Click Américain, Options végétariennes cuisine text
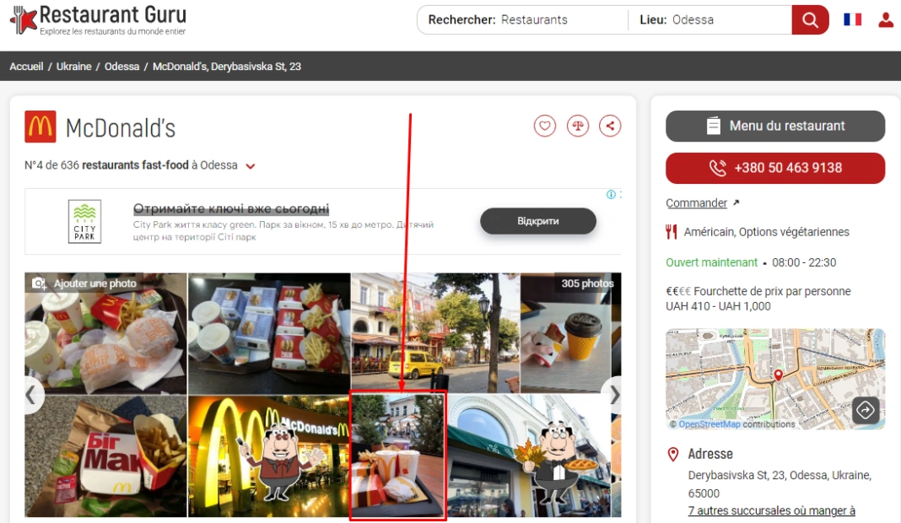901x523 pixels. pyautogui.click(x=766, y=232)
